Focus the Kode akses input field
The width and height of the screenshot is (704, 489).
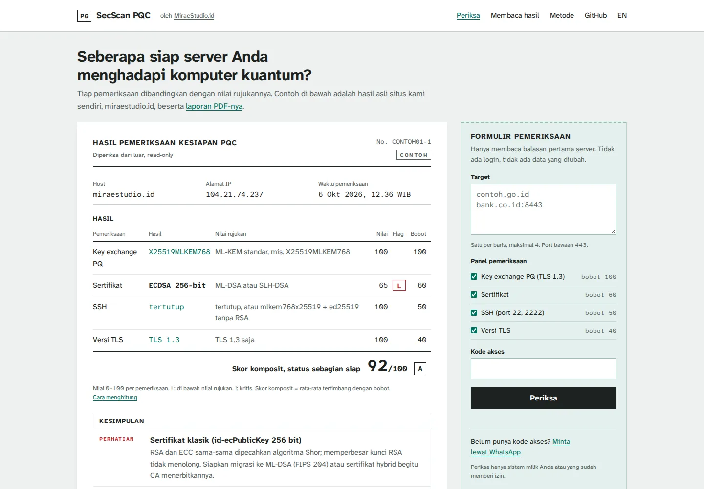(544, 369)
